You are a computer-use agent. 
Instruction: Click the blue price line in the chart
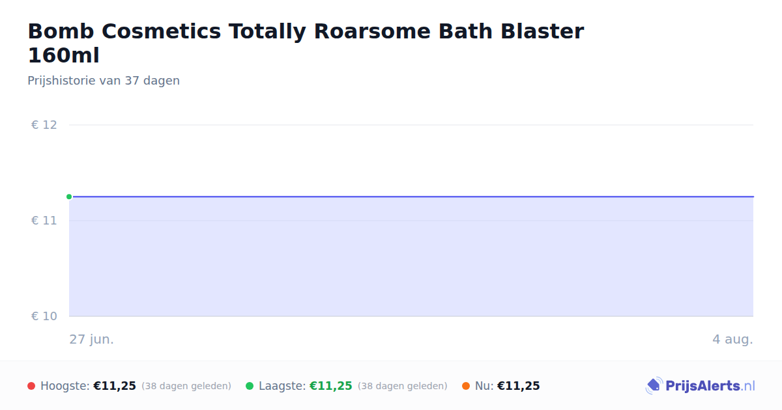tap(411, 197)
